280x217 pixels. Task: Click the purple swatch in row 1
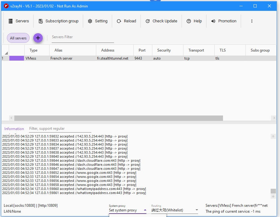17,58
